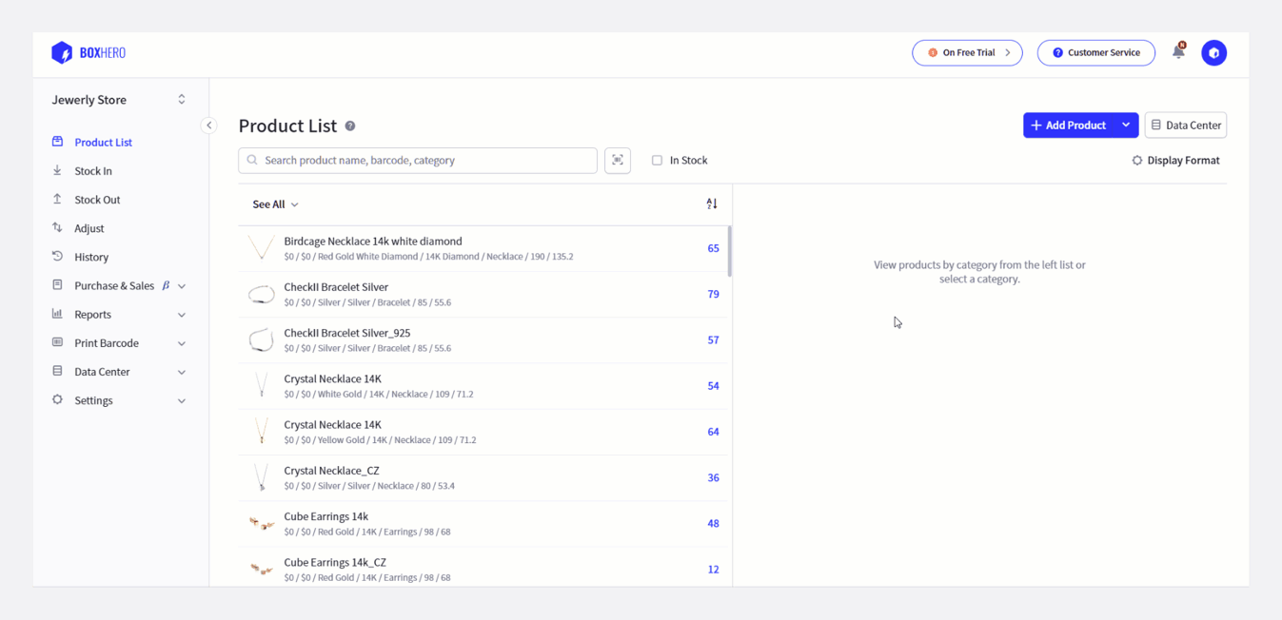This screenshot has height=620, width=1282.
Task: Switch teams using the Jewerly Store selector
Action: tap(119, 100)
